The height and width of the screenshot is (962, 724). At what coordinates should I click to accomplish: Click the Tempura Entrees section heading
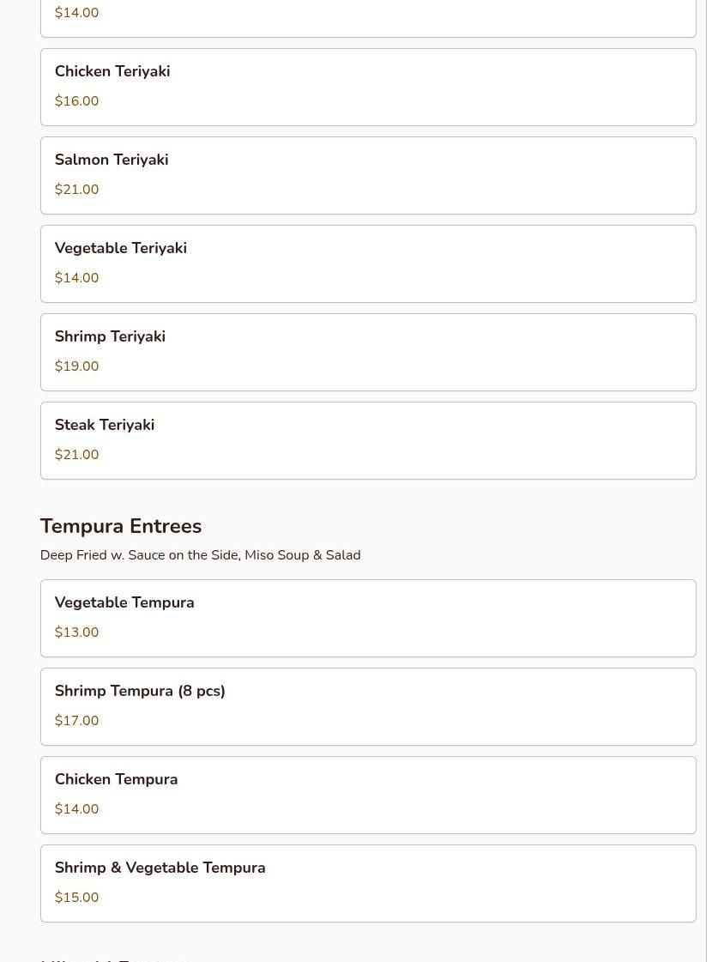(121, 526)
